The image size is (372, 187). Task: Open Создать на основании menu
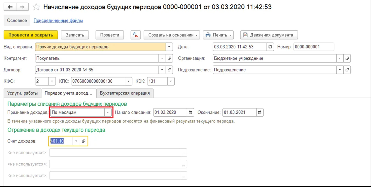pyautogui.click(x=172, y=35)
